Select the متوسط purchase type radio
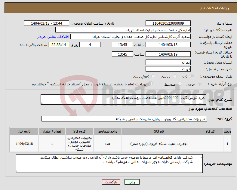 click(180, 84)
